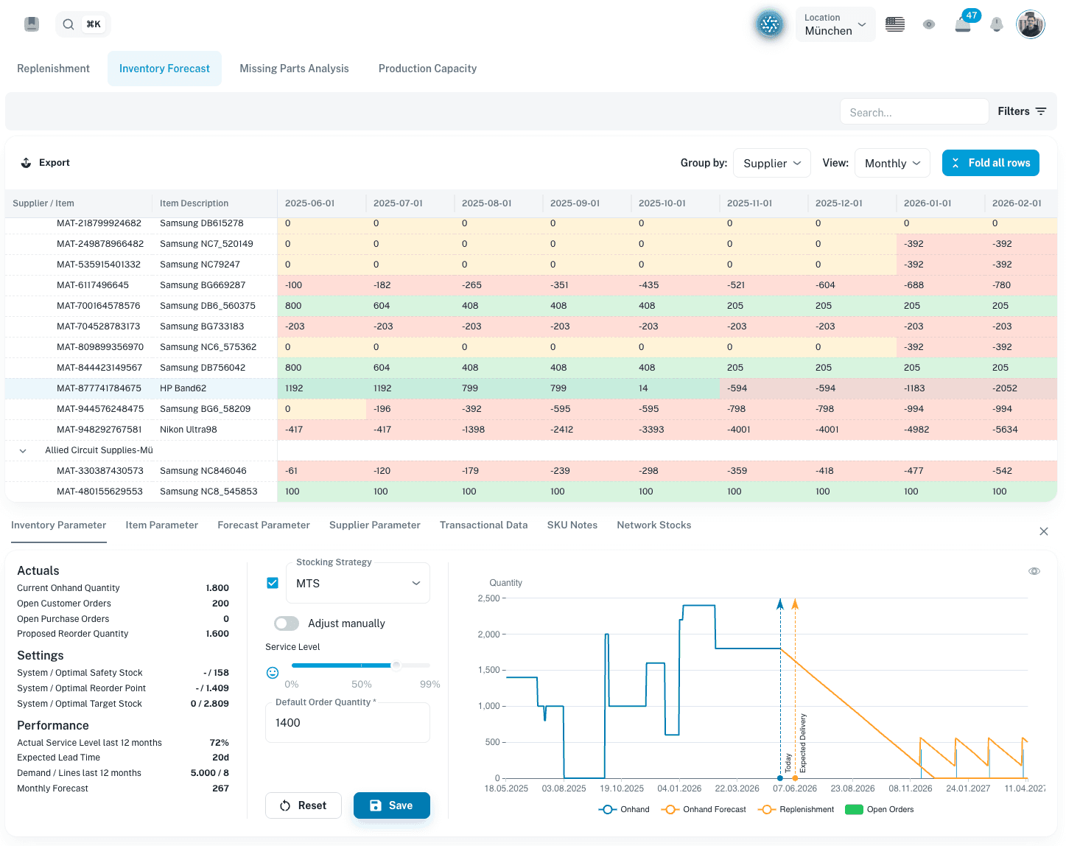Enable the Adjust manually switch
The height and width of the screenshot is (846, 1066).
(x=287, y=623)
